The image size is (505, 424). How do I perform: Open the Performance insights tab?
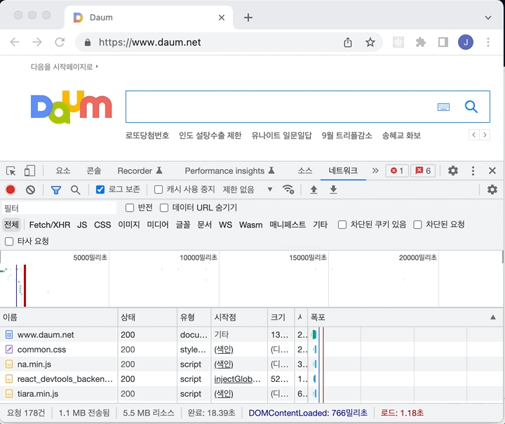coord(229,171)
